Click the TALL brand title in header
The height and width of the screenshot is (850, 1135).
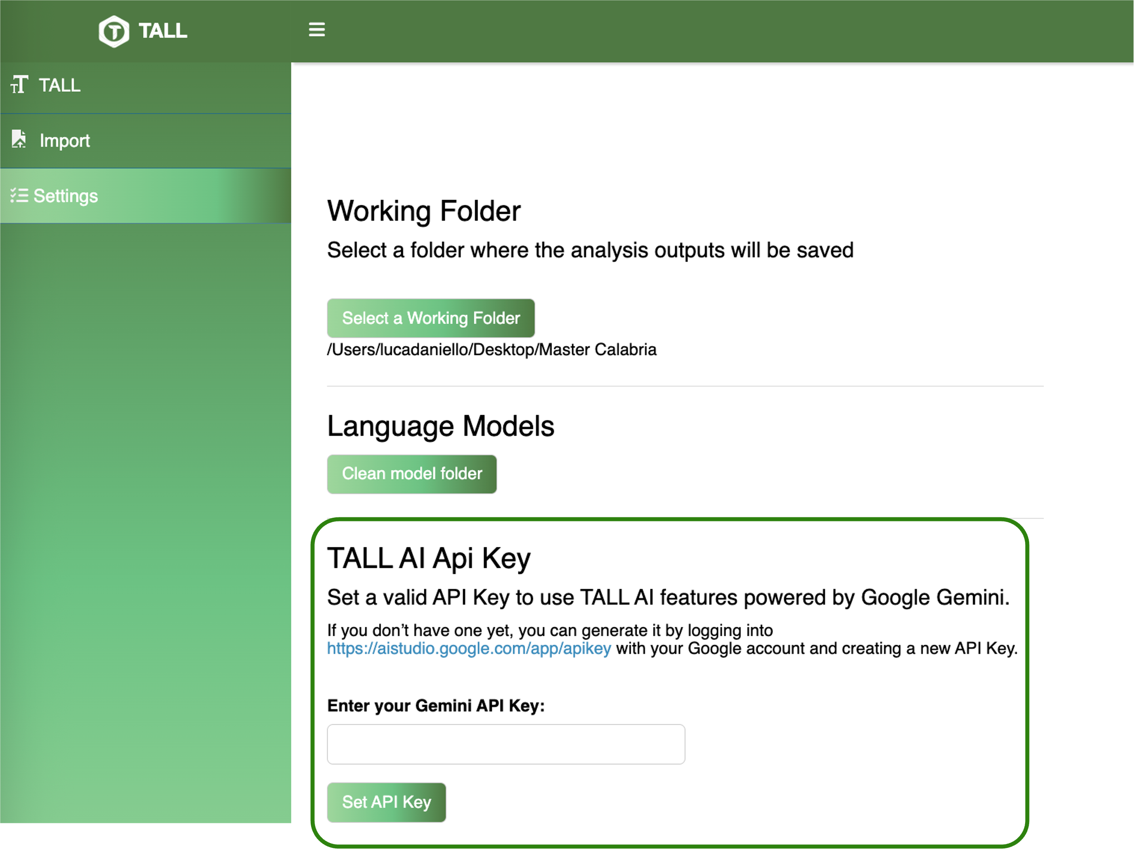pos(163,31)
